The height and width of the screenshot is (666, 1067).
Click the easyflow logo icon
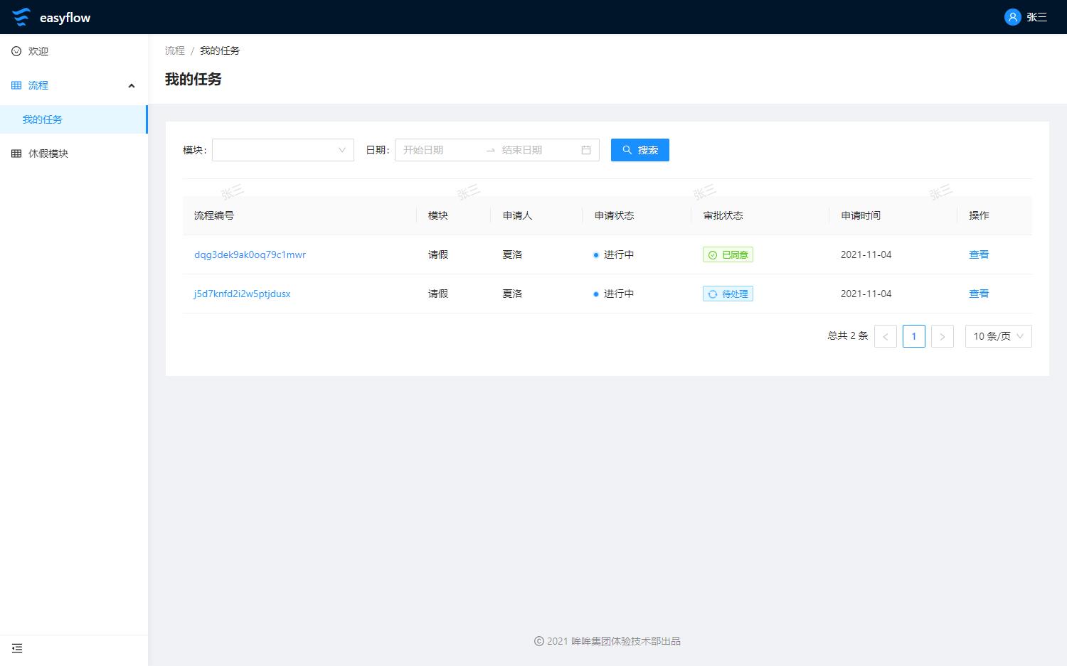(x=21, y=17)
